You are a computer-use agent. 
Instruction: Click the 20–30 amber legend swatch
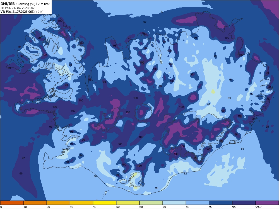[x=58, y=203]
